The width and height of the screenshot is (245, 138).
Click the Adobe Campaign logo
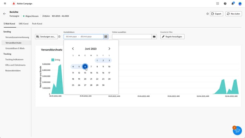14,4
